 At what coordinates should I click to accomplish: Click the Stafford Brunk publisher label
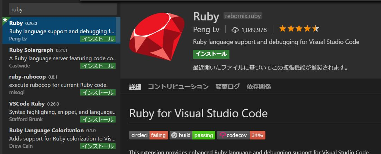(x=26, y=119)
